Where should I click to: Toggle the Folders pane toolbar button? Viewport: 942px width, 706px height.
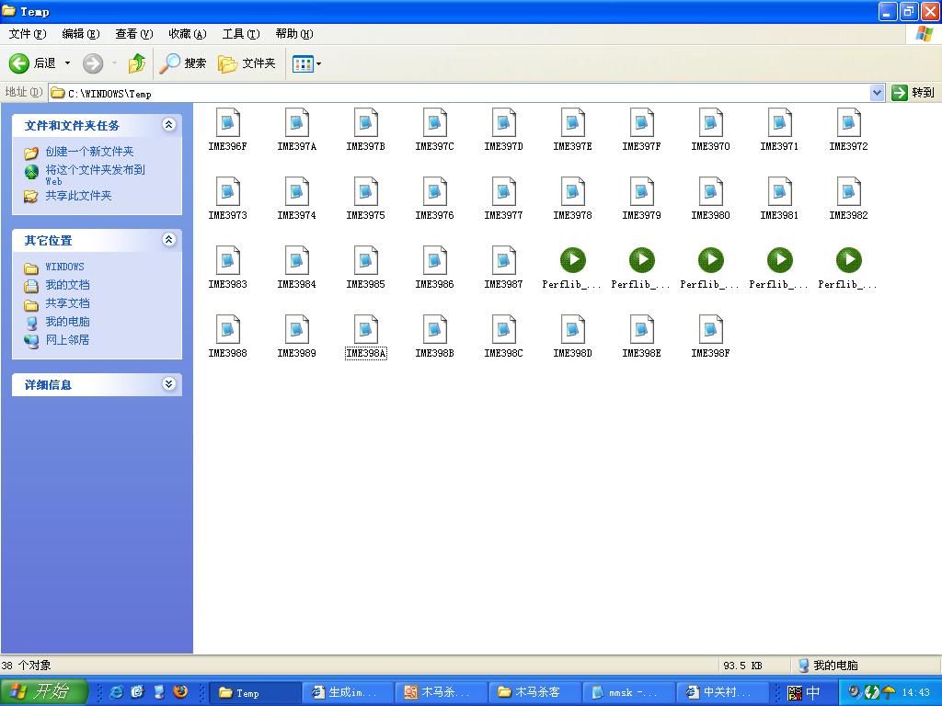[247, 63]
